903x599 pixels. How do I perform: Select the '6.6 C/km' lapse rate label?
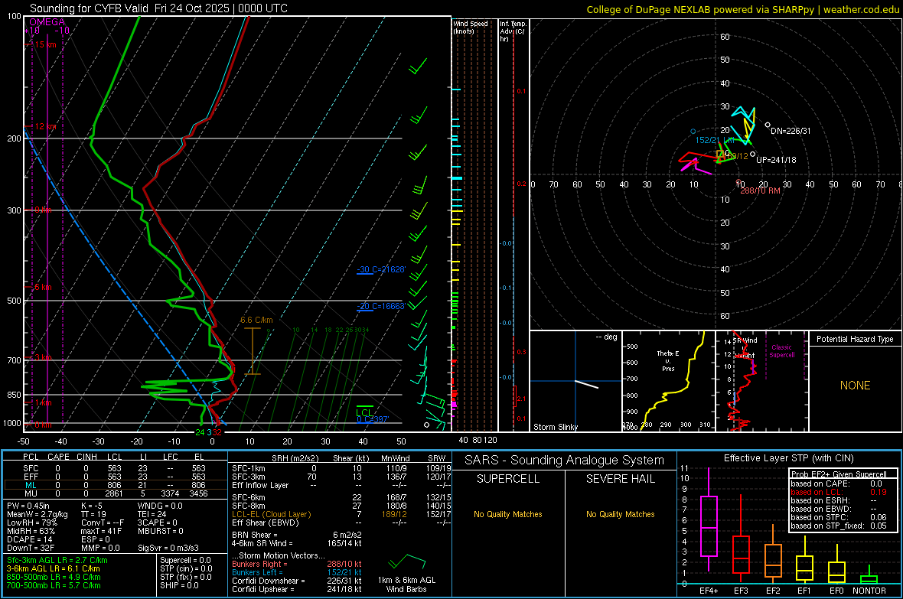coord(256,321)
